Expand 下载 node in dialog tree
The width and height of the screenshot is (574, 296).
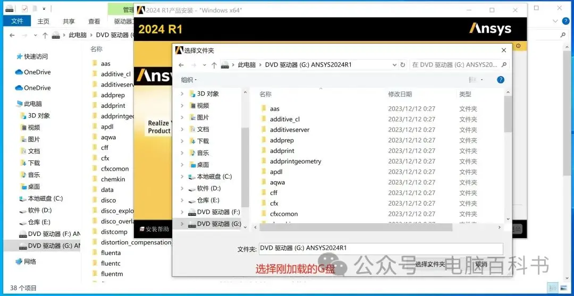(x=182, y=141)
